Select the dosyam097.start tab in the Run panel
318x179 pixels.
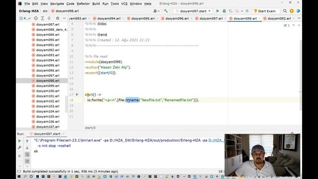(x=47, y=134)
